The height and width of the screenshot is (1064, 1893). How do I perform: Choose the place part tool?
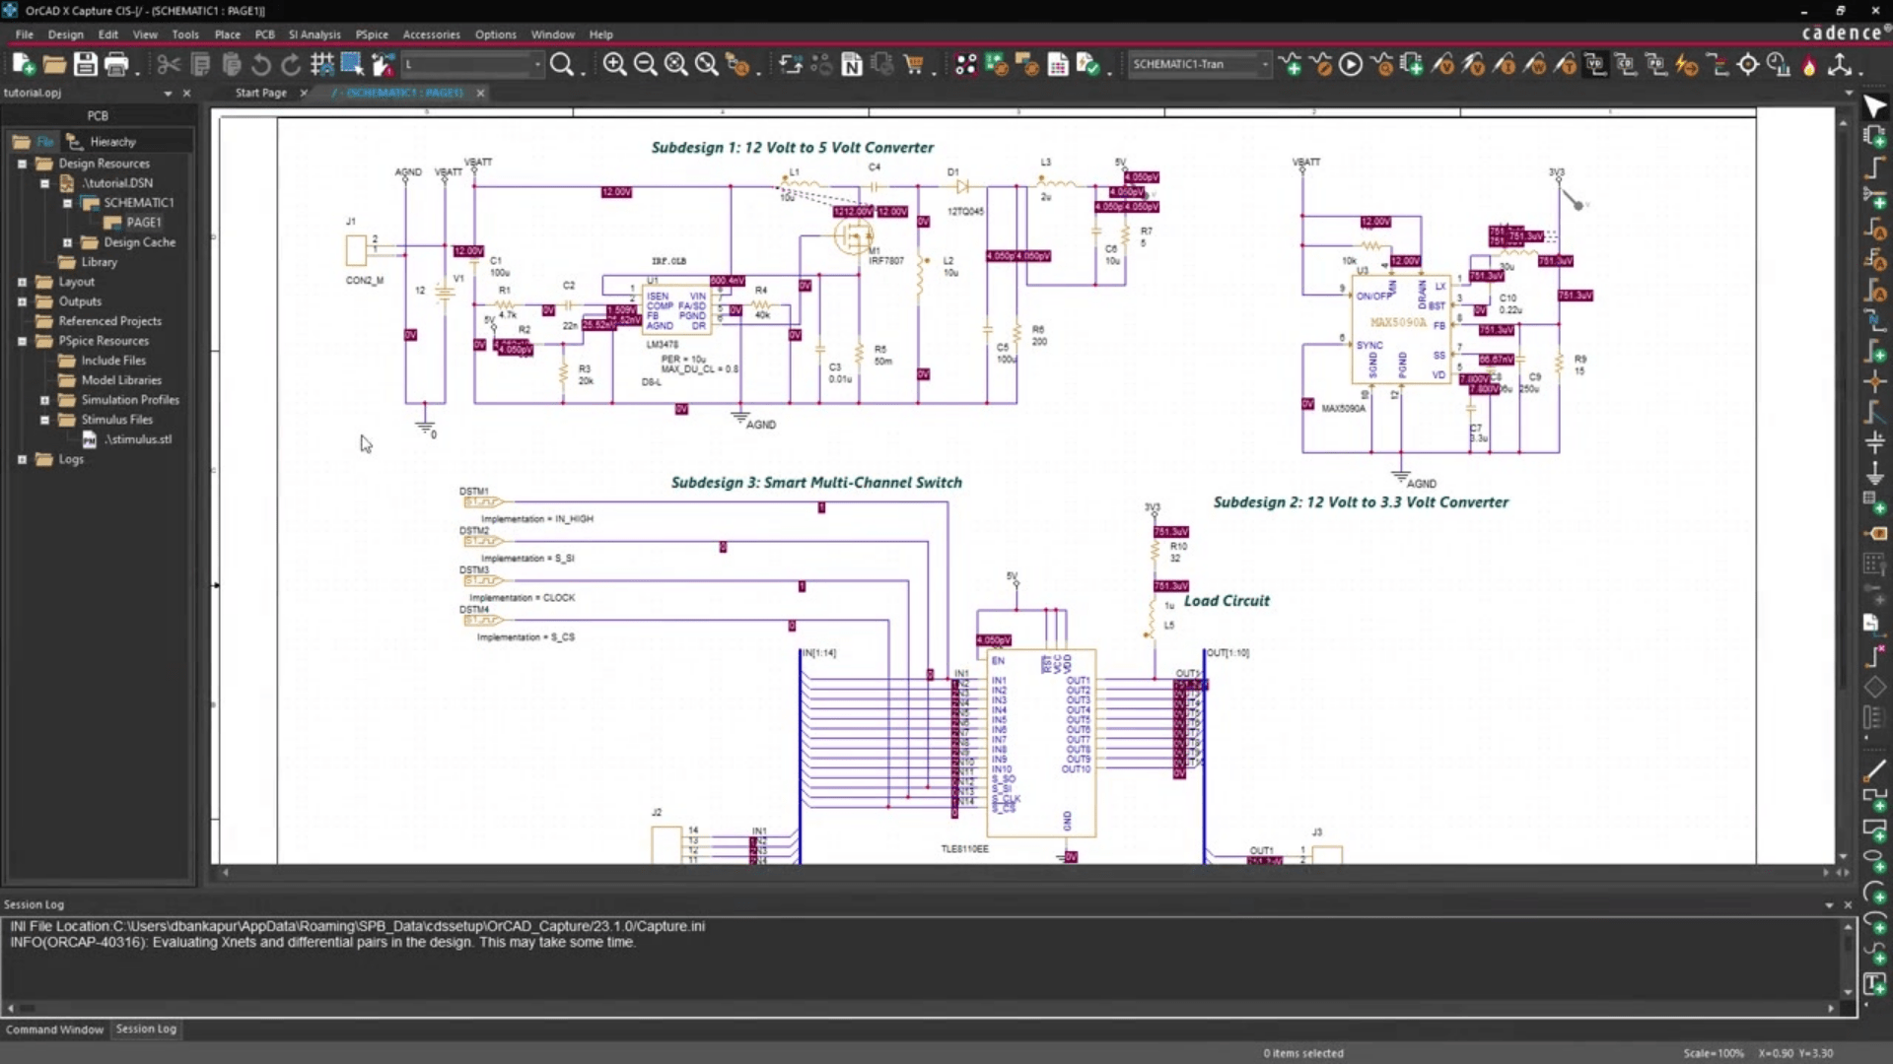coord(1874,137)
